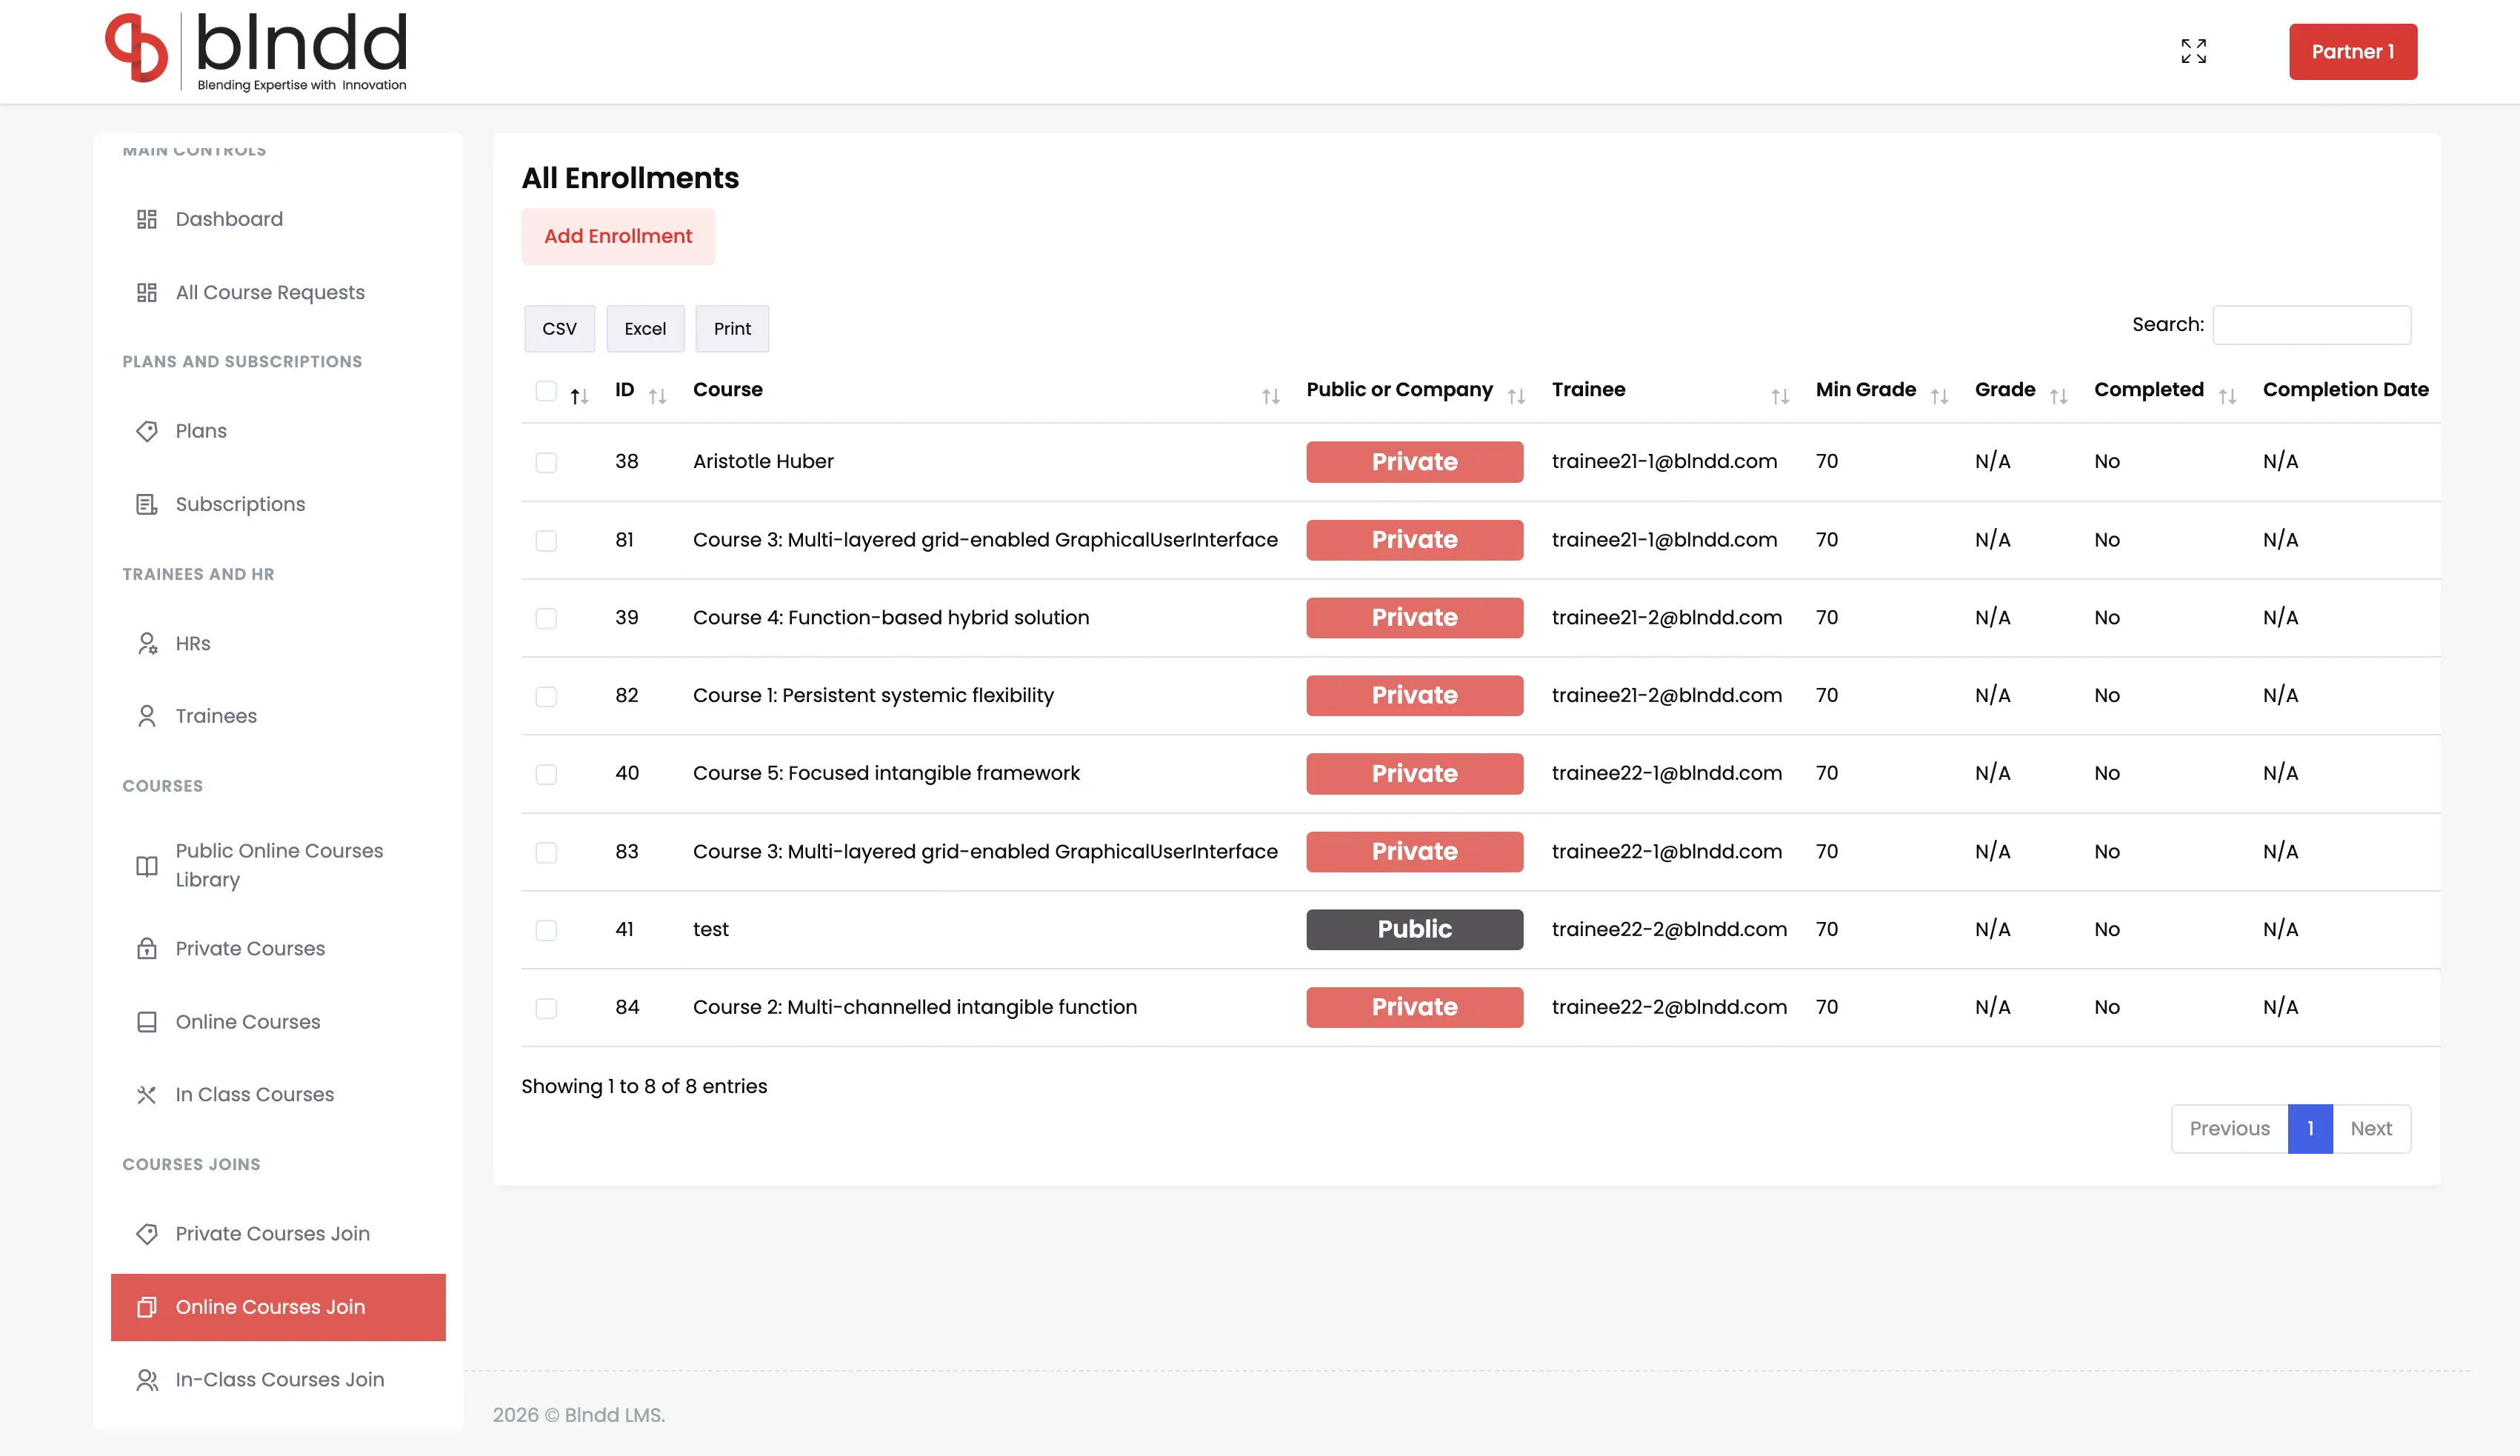The height and width of the screenshot is (1456, 2520).
Task: Open All Course Requests page
Action: click(278, 292)
